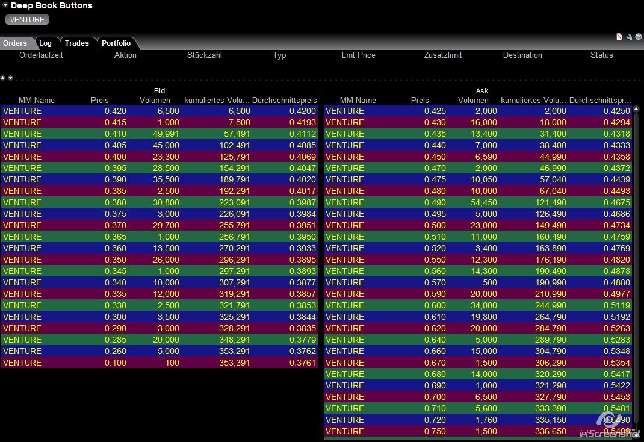The image size is (644, 442).
Task: Select ask average price 0.4977
Action: point(617,294)
